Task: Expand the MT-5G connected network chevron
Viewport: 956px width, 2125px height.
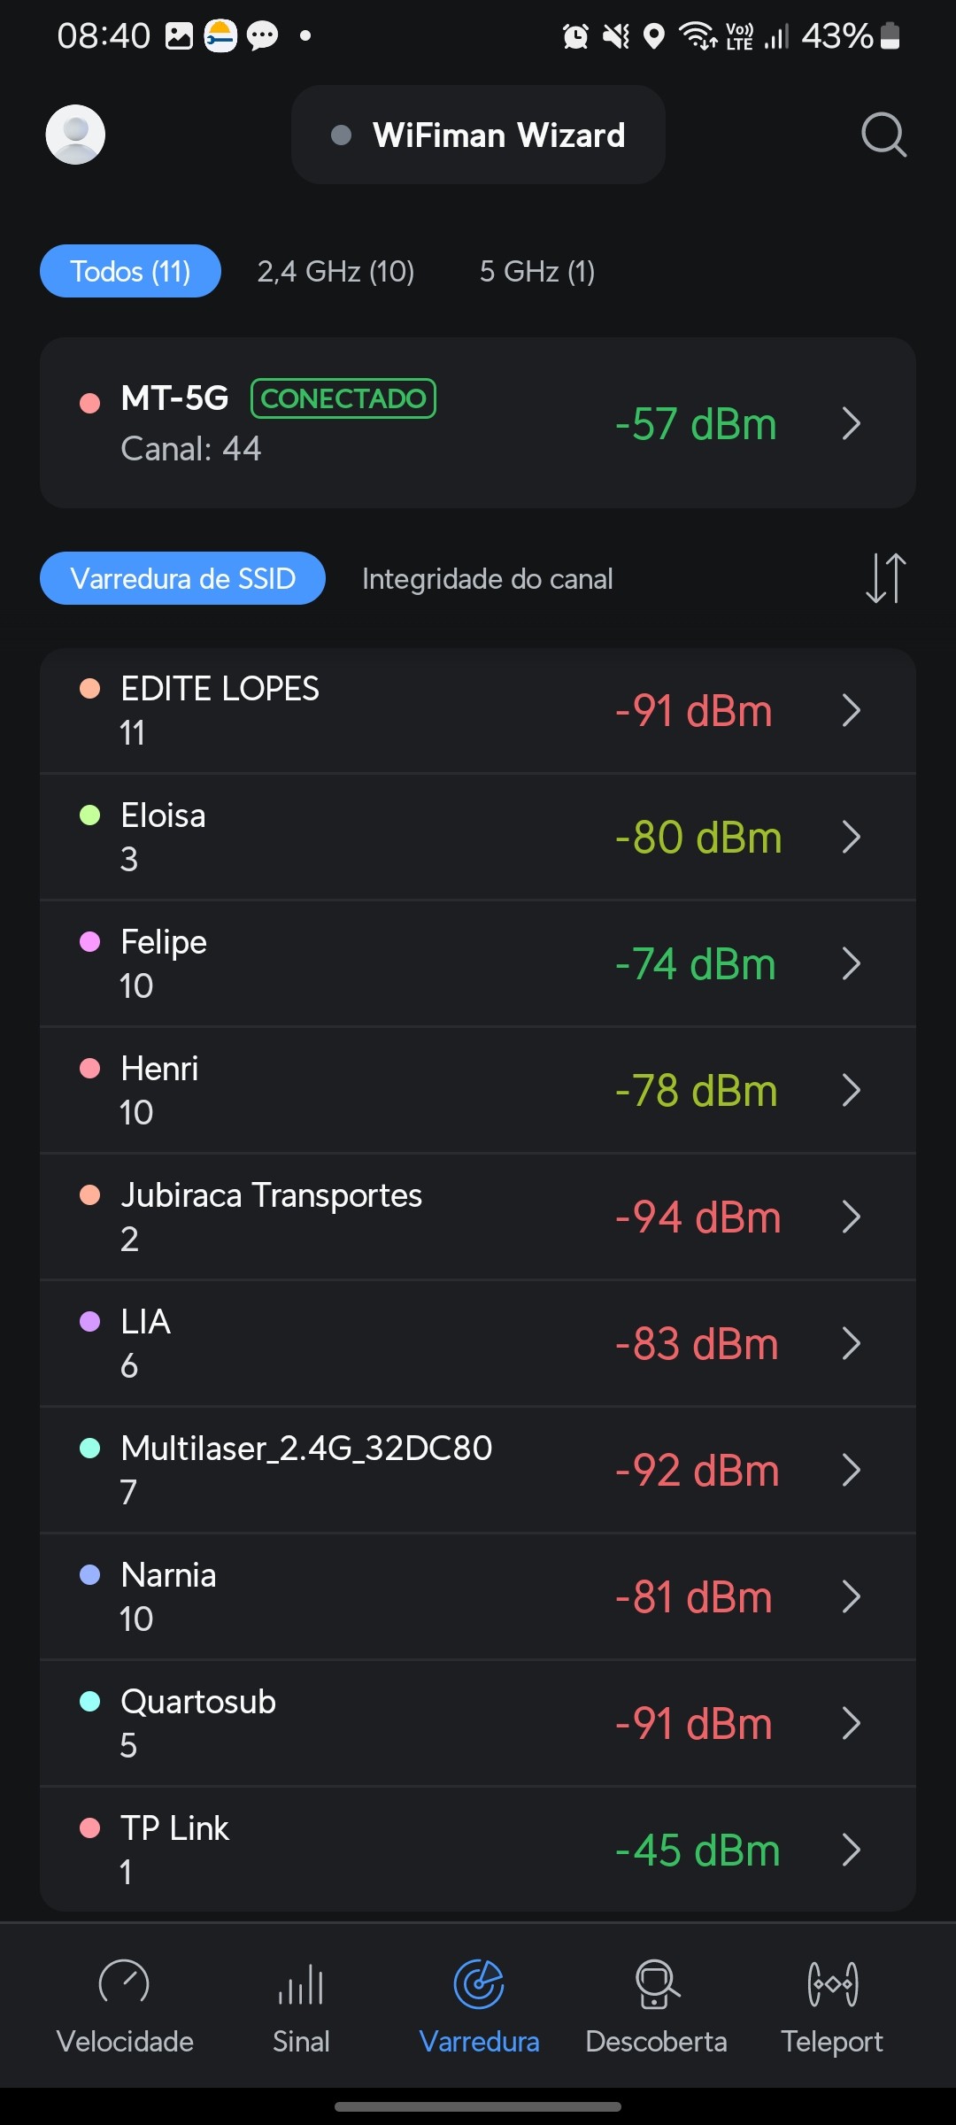Action: [851, 423]
